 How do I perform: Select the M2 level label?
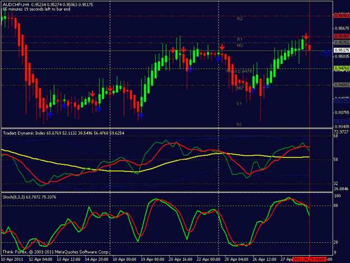[240, 88]
